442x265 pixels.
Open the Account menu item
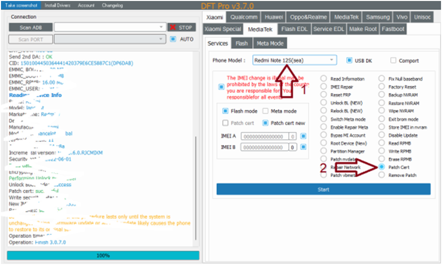coord(86,5)
